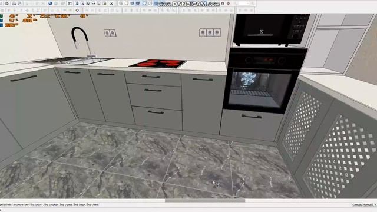Open the Вид спереди tab
377x212 pixels.
(x=51, y=204)
